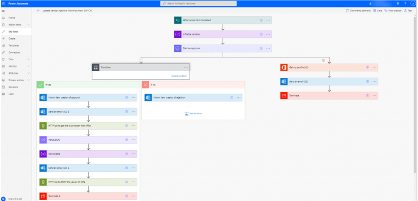Image resolution: width=418 pixels, height=201 pixels.
Task: Click the If no branch header
Action: click(x=193, y=85)
